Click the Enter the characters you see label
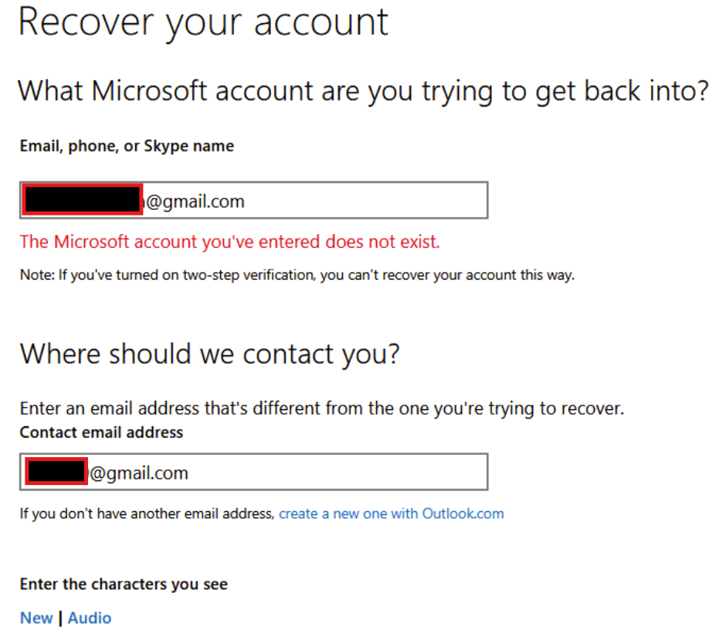Screen dimensions: 726x634 (x=124, y=585)
